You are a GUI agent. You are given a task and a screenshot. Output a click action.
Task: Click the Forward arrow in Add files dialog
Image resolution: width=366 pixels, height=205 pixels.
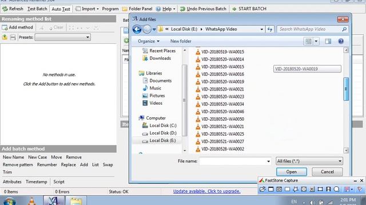click(147, 29)
